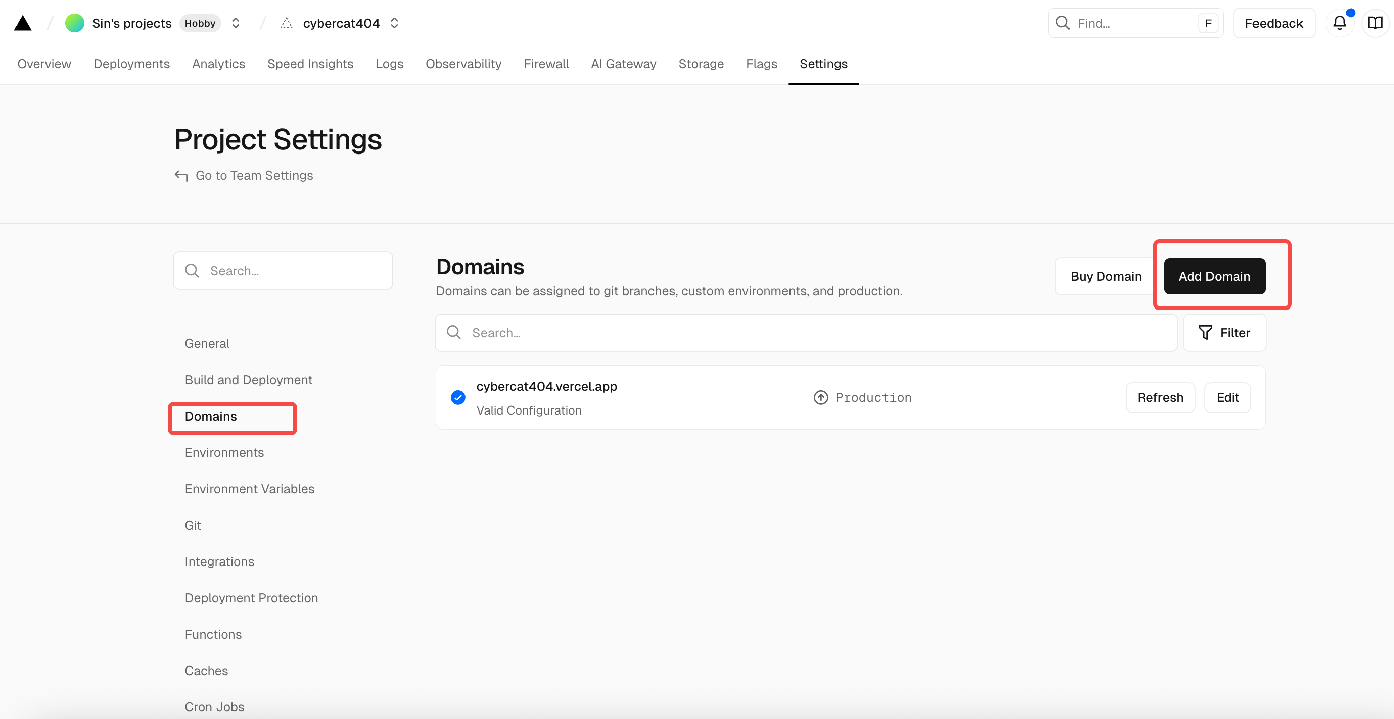Open Caches settings section
The height and width of the screenshot is (719, 1394).
tap(207, 671)
